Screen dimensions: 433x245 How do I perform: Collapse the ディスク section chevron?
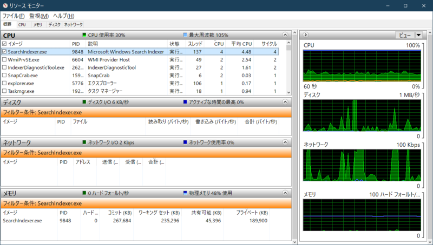point(285,102)
